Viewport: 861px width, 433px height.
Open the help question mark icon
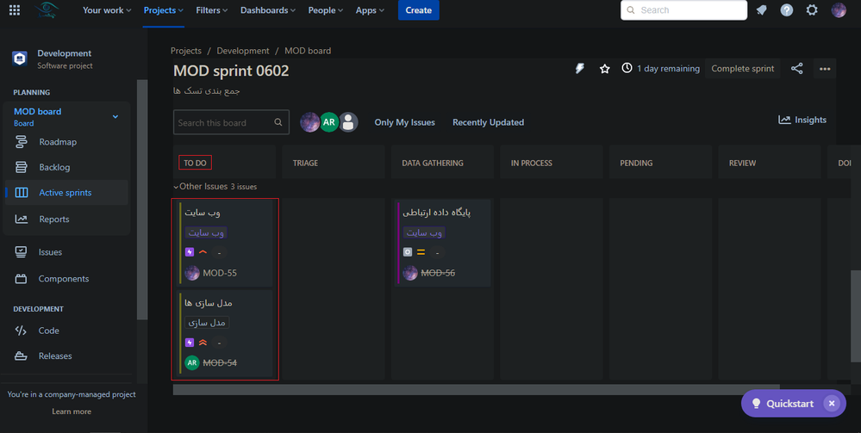[x=787, y=9]
